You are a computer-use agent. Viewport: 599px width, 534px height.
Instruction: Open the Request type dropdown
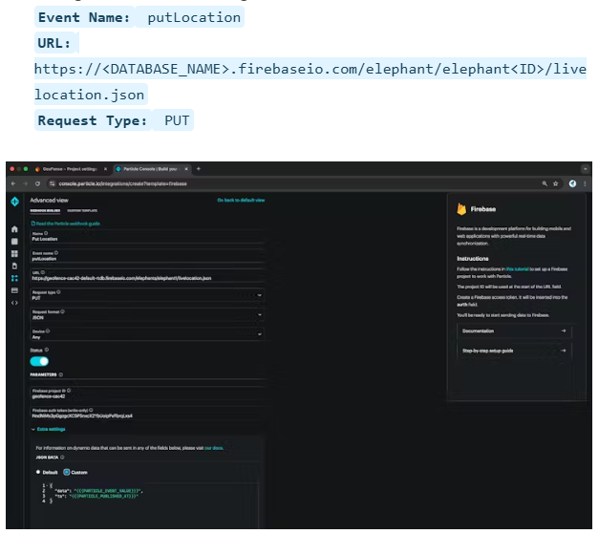tap(146, 297)
